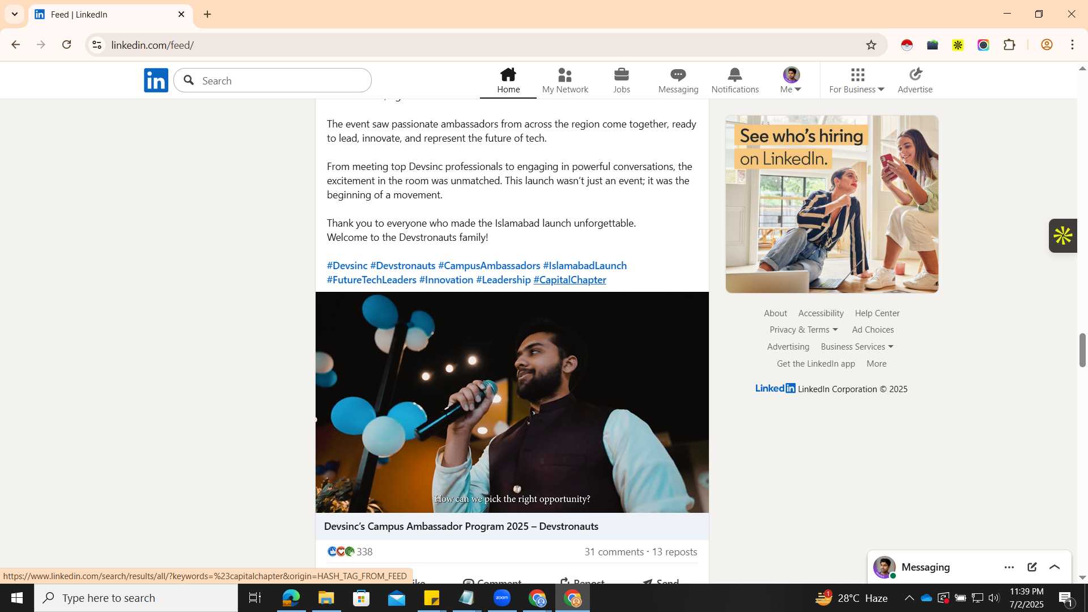Open Advertising footer link

[788, 347]
